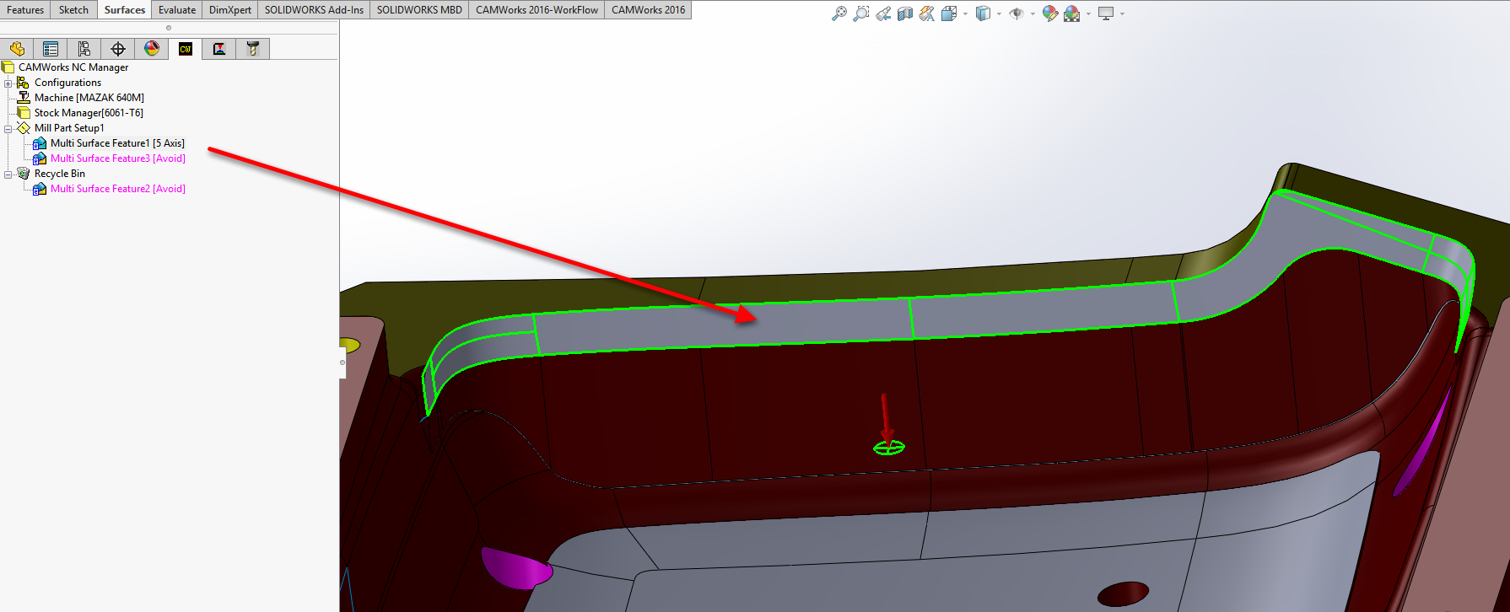The height and width of the screenshot is (612, 1510).
Task: Open the CAMWorks Feature Tree tab
Action: [186, 49]
